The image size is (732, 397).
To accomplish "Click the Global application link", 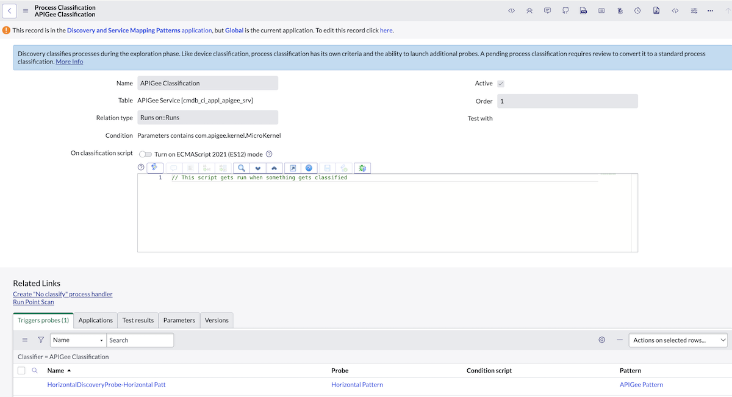I will [x=234, y=30].
